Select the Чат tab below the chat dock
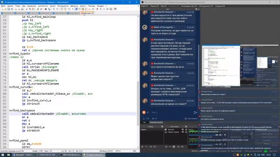 [144, 122]
